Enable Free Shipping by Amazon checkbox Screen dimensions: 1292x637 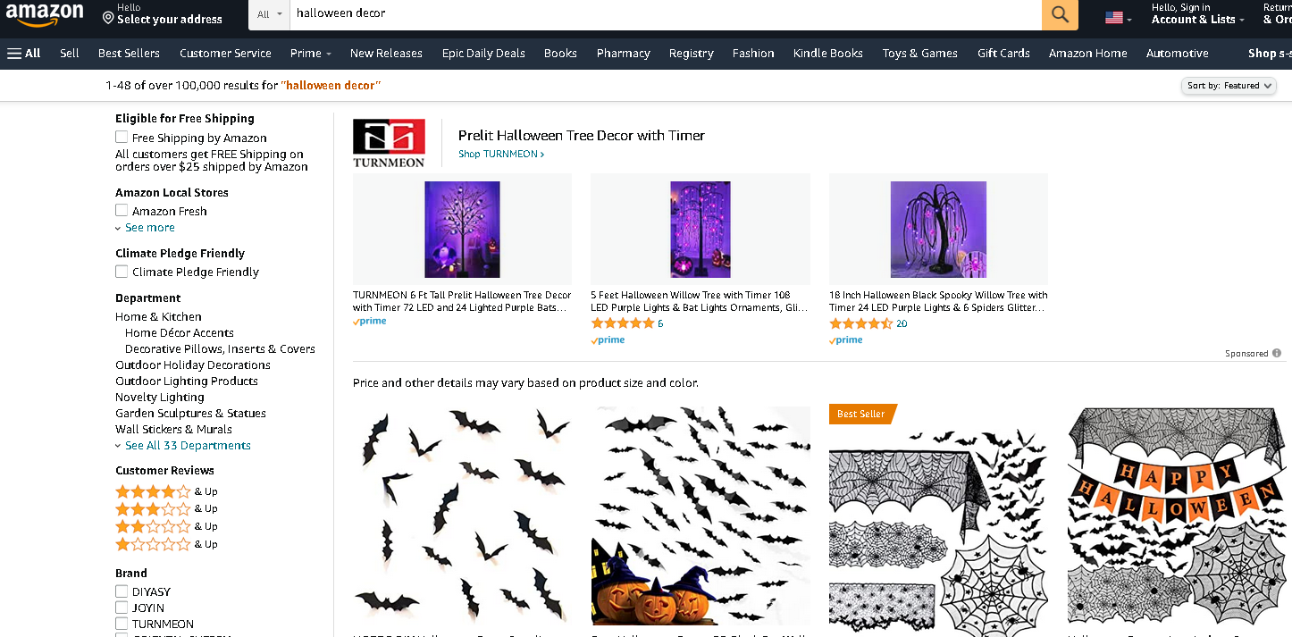(122, 138)
